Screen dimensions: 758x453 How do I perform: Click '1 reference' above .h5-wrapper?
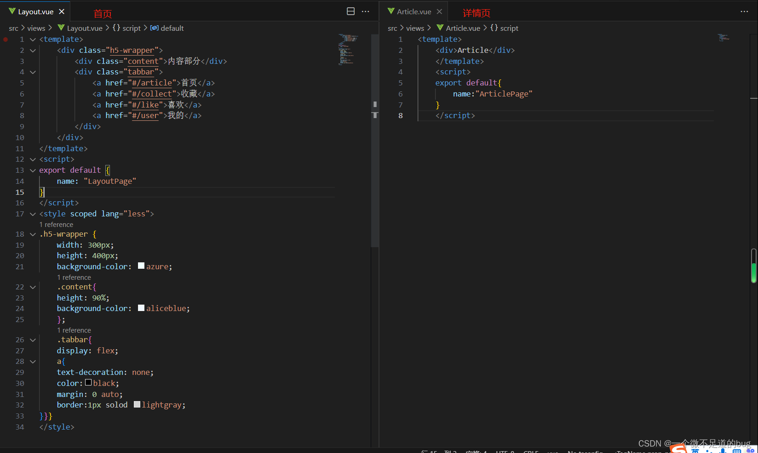pyautogui.click(x=56, y=225)
